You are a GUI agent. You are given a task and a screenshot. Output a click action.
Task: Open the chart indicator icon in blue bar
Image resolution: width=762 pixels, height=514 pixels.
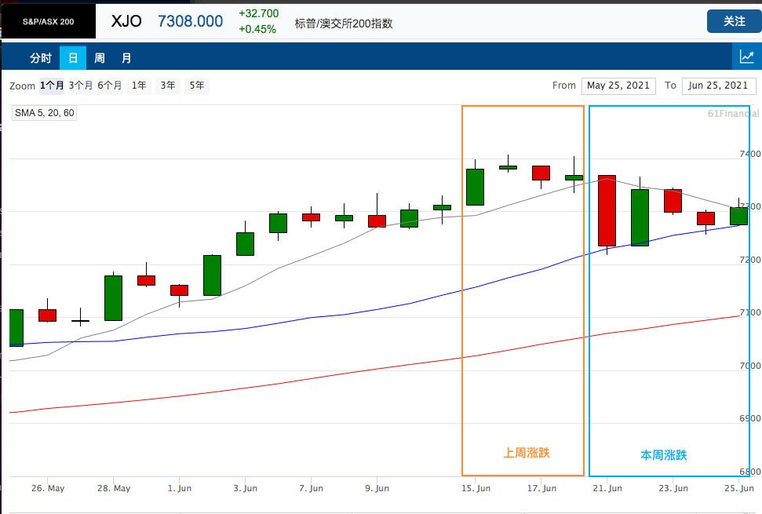746,57
